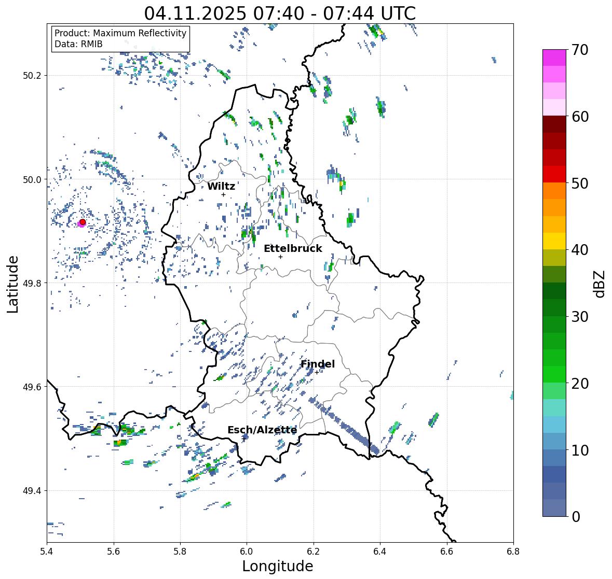The image size is (612, 579).
Task: Click longitude tick label 5.4
Action: pyautogui.click(x=47, y=552)
